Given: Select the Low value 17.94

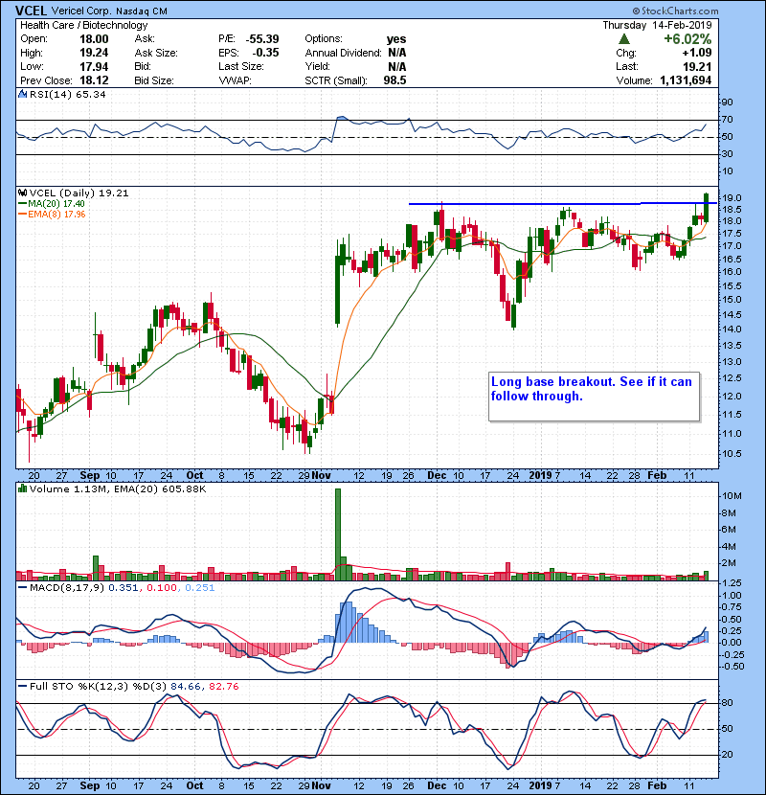Looking at the screenshot, I should tap(94, 66).
